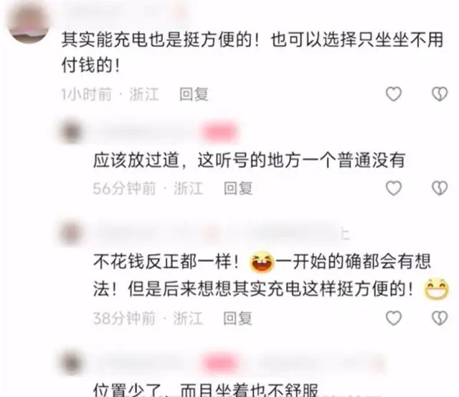Click the laughing emoji in the third comment
The width and height of the screenshot is (459, 397).
(x=262, y=262)
